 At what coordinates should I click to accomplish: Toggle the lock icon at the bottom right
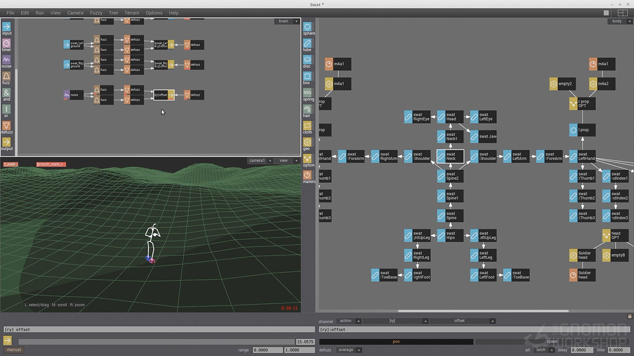pyautogui.click(x=630, y=316)
